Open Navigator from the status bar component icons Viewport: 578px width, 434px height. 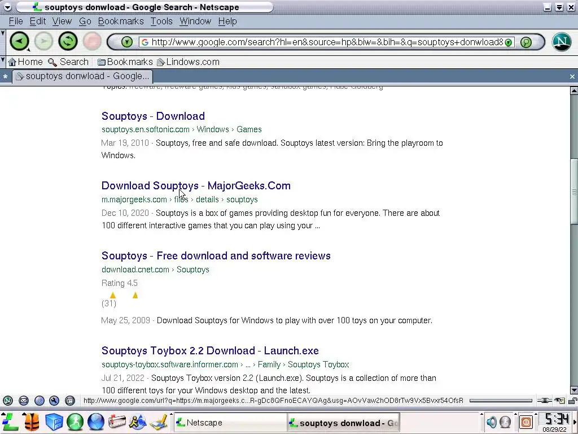(x=8, y=401)
